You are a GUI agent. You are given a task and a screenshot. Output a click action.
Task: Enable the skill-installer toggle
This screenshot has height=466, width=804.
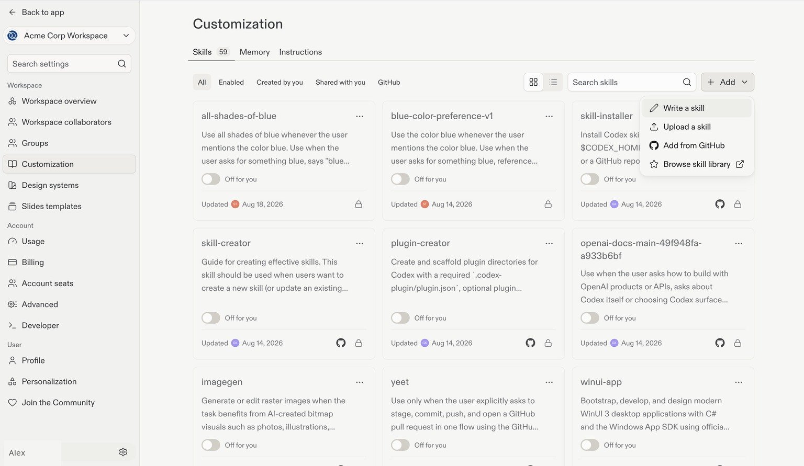tap(590, 179)
